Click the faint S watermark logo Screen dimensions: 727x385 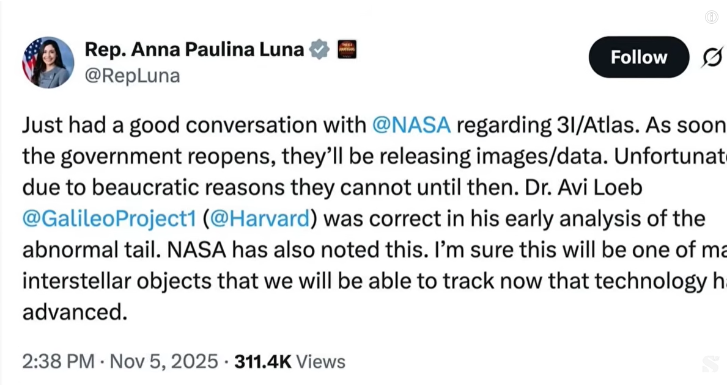pyautogui.click(x=710, y=364)
